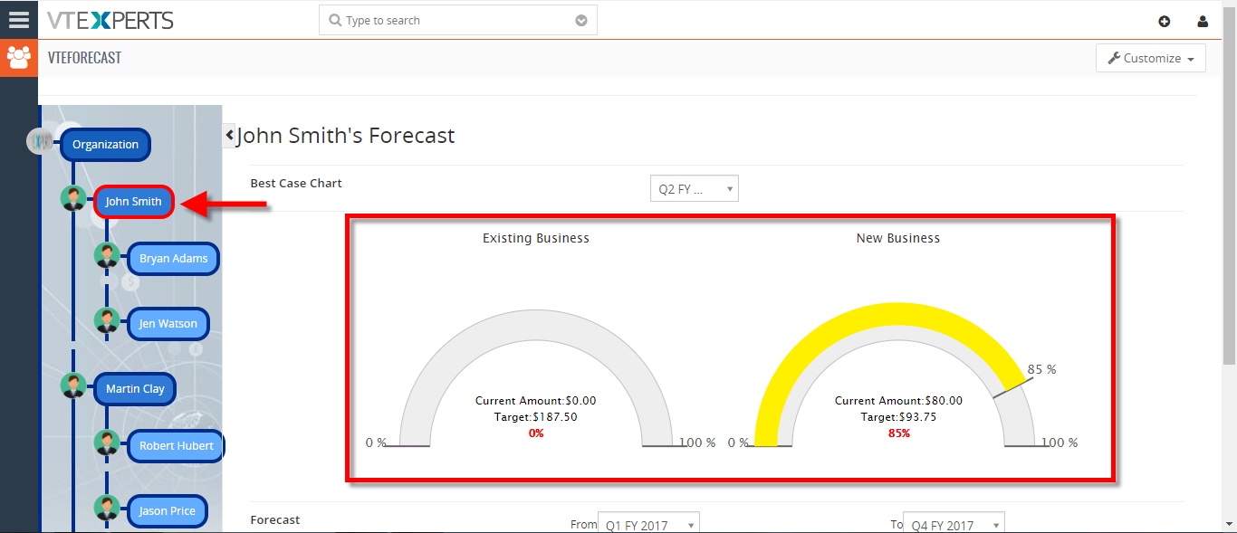Viewport: 1237px width, 533px height.
Task: Open the hamburger main menu
Action: point(18,19)
